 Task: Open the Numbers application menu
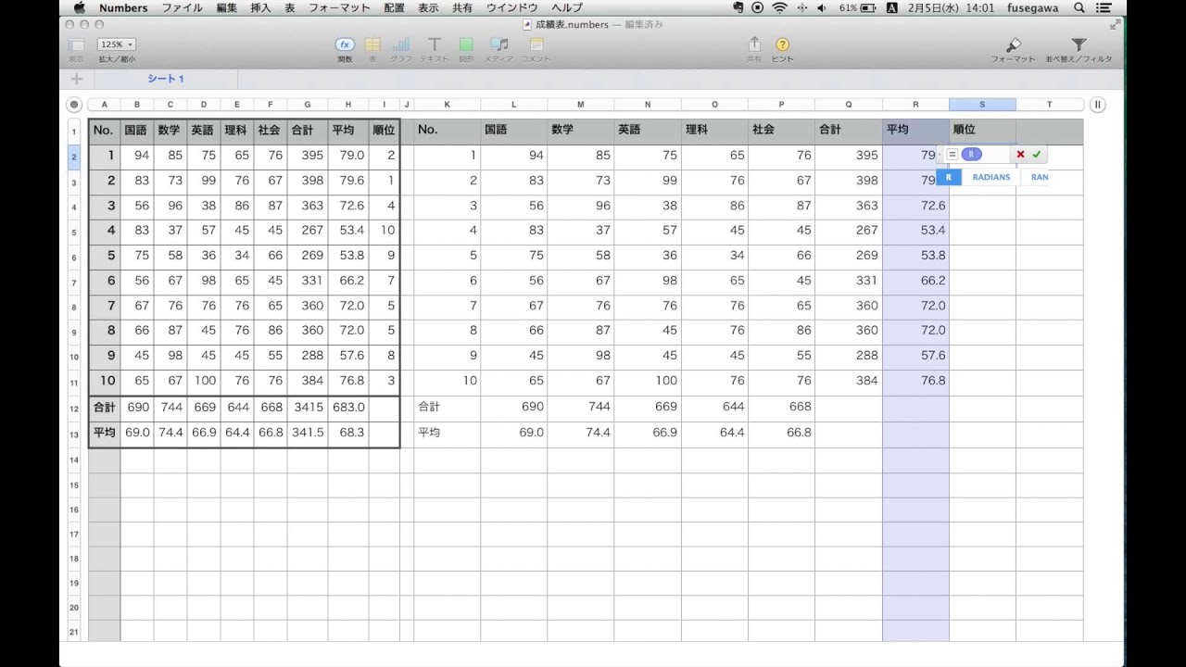(123, 7)
